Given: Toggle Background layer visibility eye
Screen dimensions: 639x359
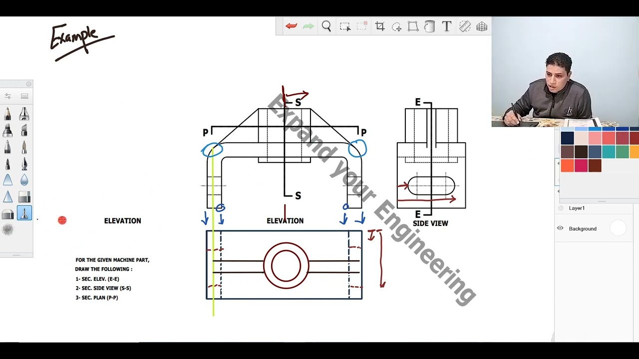Looking at the screenshot, I should point(560,228).
